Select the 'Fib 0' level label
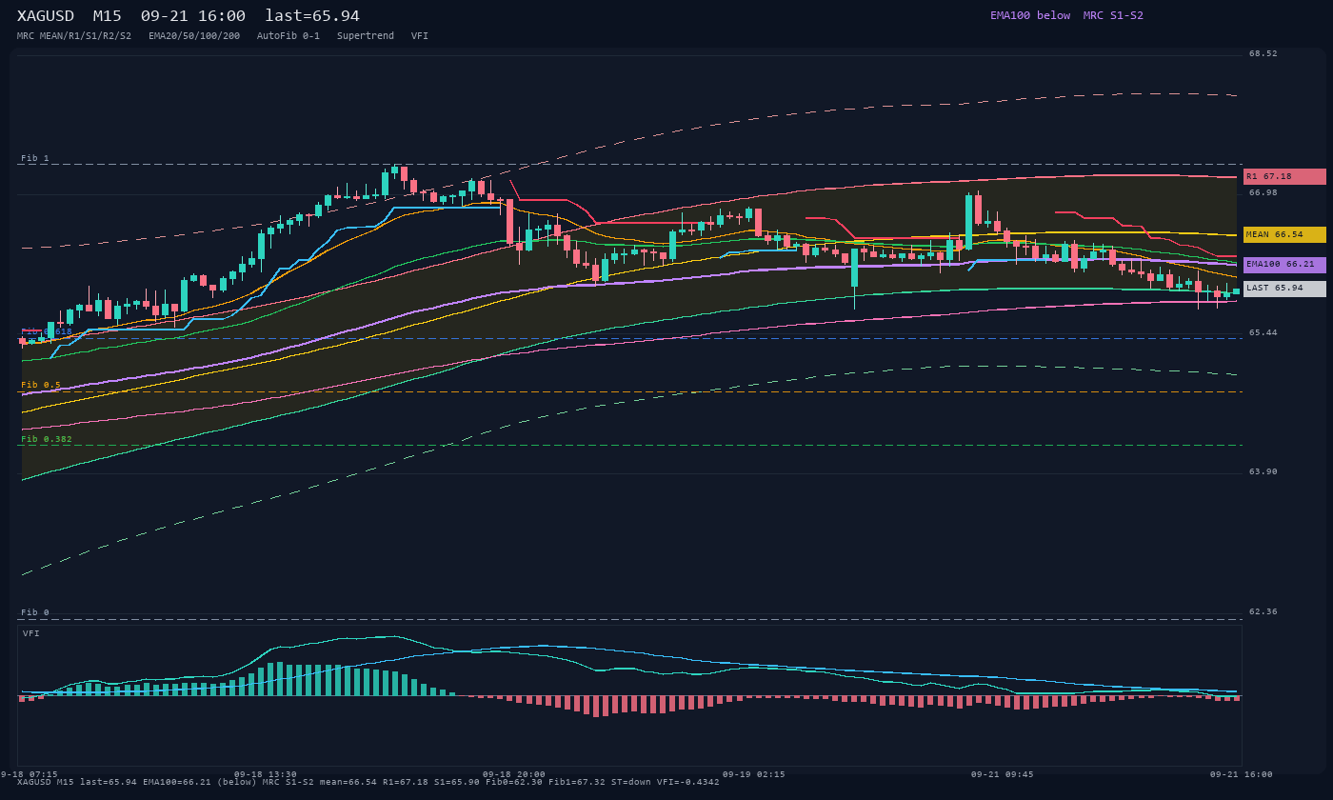Viewport: 1333px width, 800px height. pyautogui.click(x=35, y=612)
